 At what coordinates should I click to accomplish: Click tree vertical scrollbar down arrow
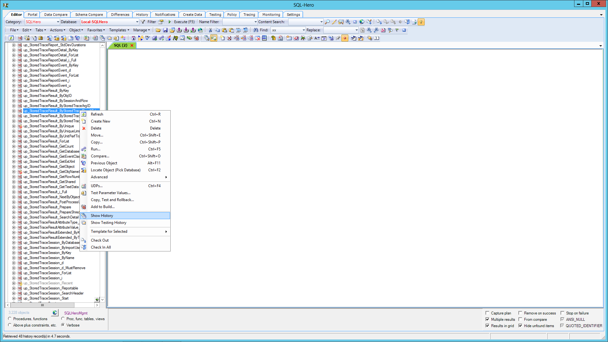tap(102, 300)
